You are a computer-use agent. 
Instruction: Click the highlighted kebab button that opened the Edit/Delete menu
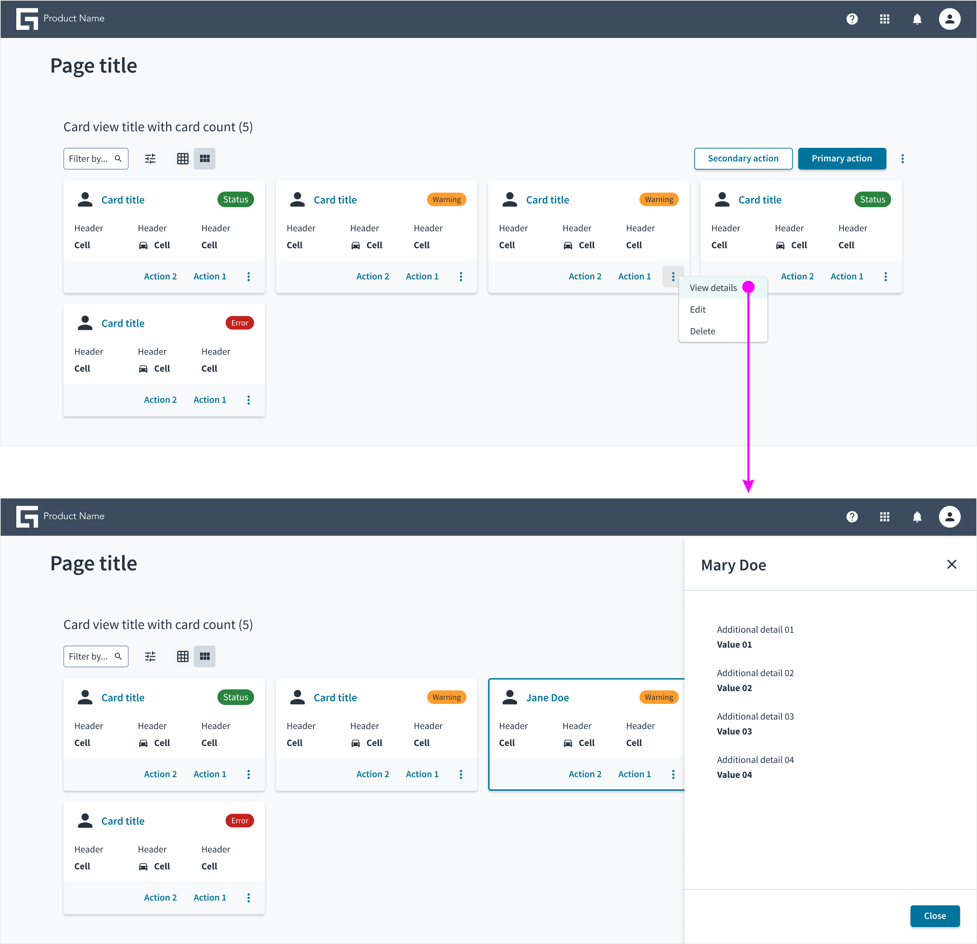(x=673, y=276)
